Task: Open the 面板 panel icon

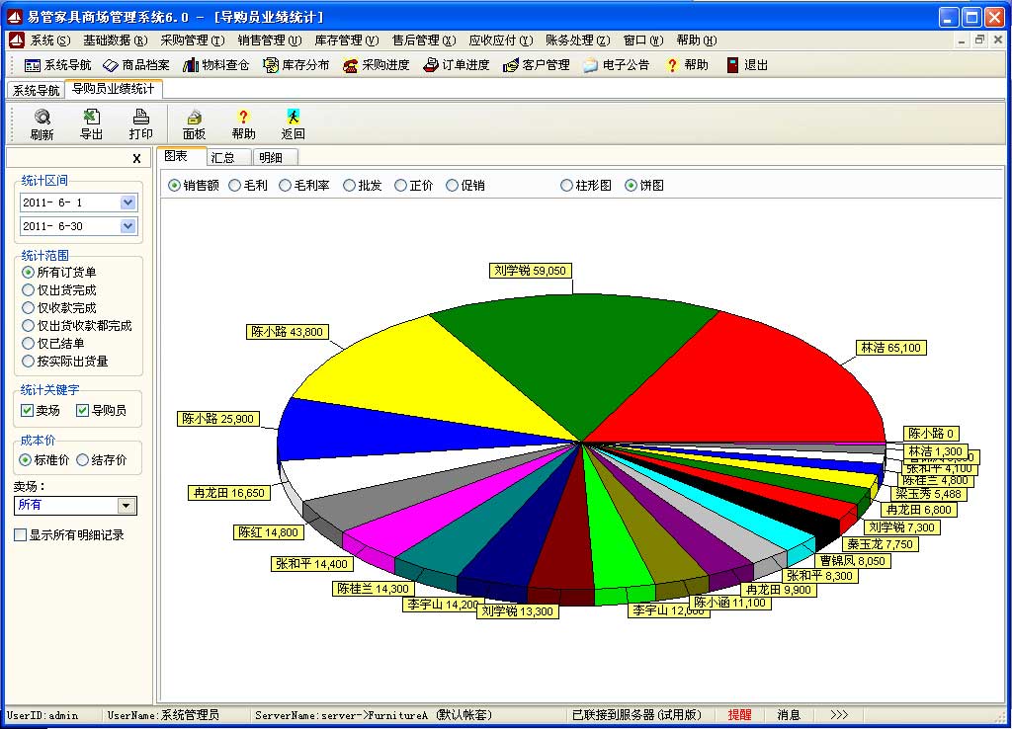Action: pyautogui.click(x=194, y=118)
